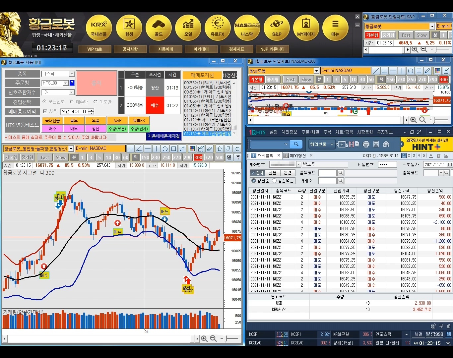Select the 청산순 radio button
Screen dimensions: 453x358
coord(254,181)
